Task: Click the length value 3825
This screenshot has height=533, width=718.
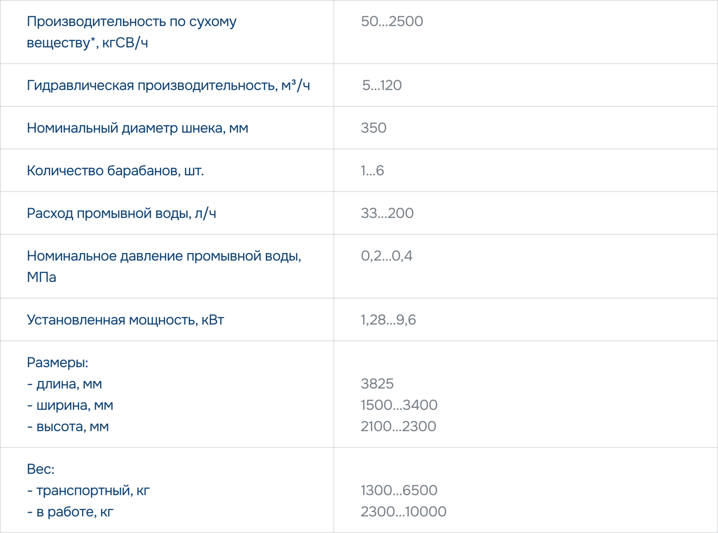Action: click(377, 384)
